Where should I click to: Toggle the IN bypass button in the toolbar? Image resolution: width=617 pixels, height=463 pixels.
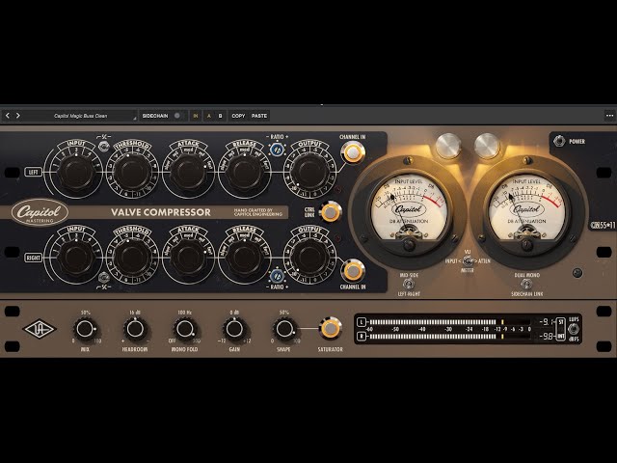pos(196,116)
